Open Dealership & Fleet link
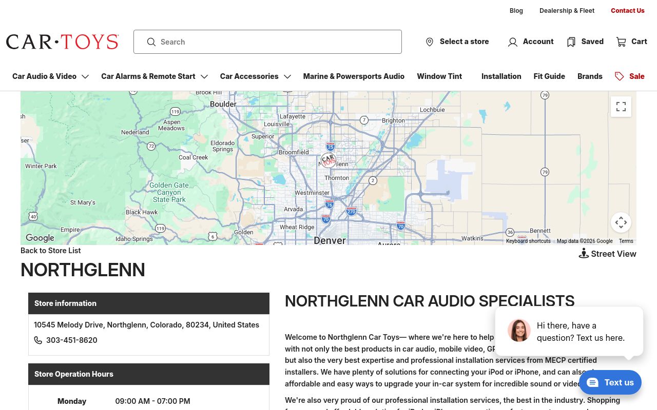 567,11
